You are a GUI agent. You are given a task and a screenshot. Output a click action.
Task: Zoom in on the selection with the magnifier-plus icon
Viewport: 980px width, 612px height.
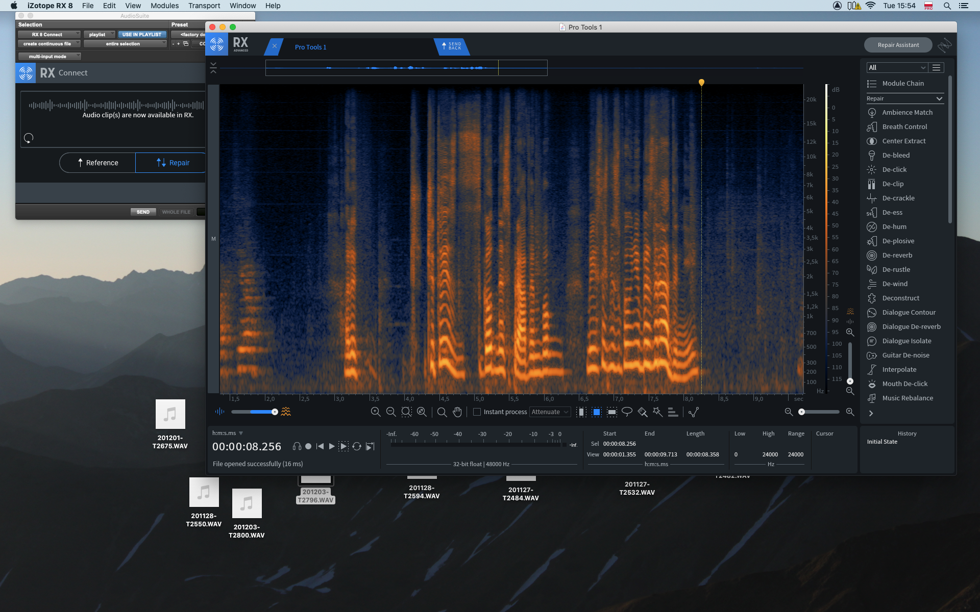(376, 412)
